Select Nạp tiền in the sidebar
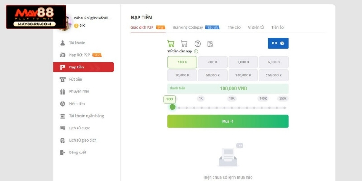The width and height of the screenshot is (362, 181). [84, 67]
